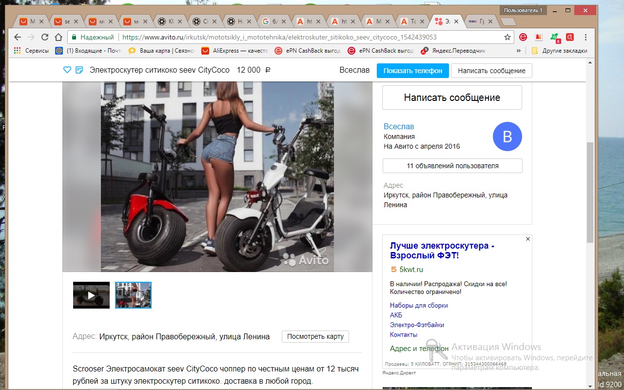Add listing to favorites with heart icon
Viewport: 624px width, 390px height.
tap(67, 70)
